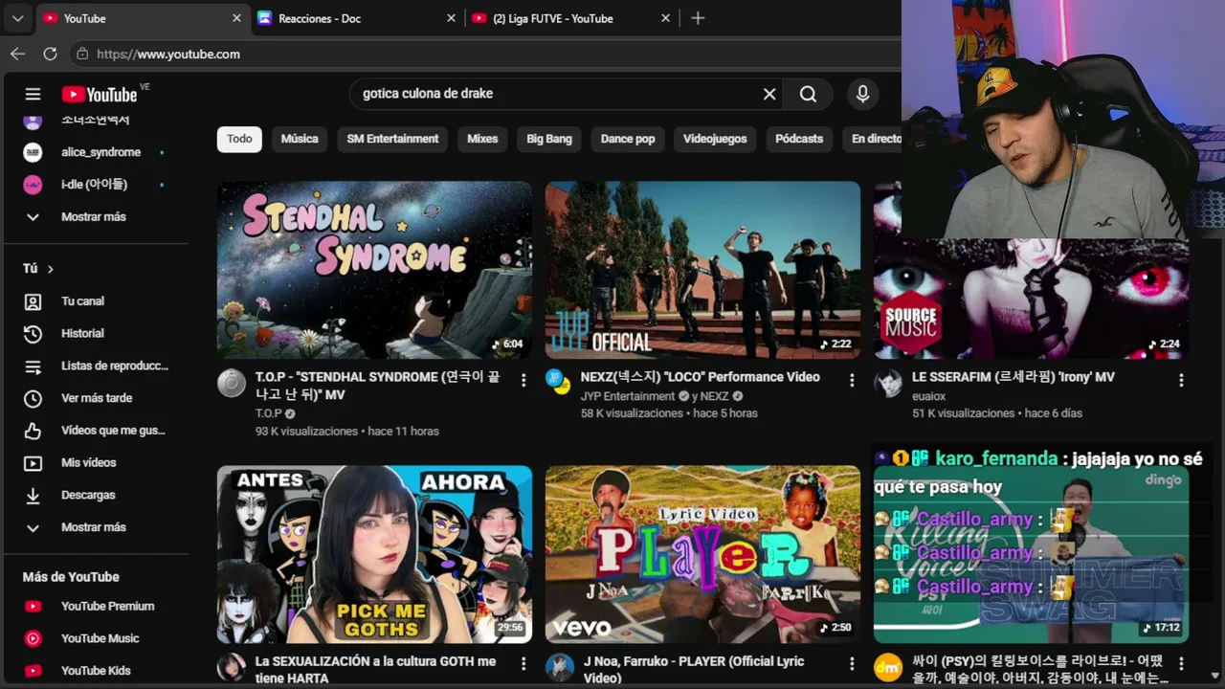Open NEXZ LOCO Performance Video title
Viewport: 1225px width, 689px height.
[701, 377]
